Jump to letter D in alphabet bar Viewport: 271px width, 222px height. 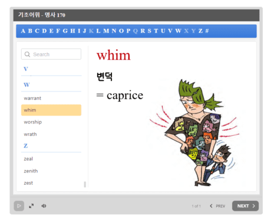[x=44, y=31]
